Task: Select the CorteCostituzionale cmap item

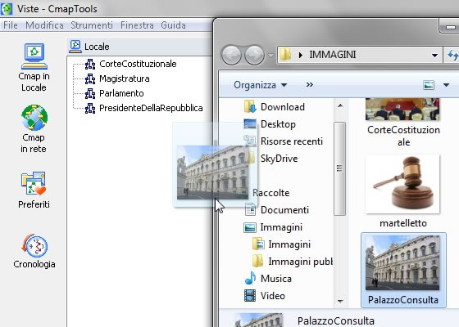Action: [x=130, y=64]
